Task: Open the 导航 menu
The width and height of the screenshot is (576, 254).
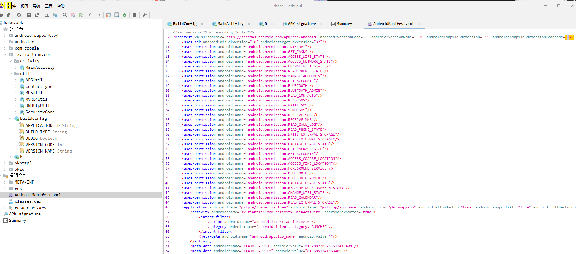Action: click(37, 6)
